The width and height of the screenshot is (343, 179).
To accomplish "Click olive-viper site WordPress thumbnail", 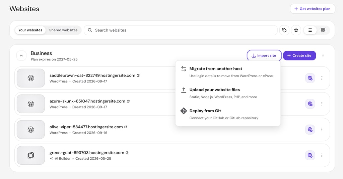I will pos(31,130).
